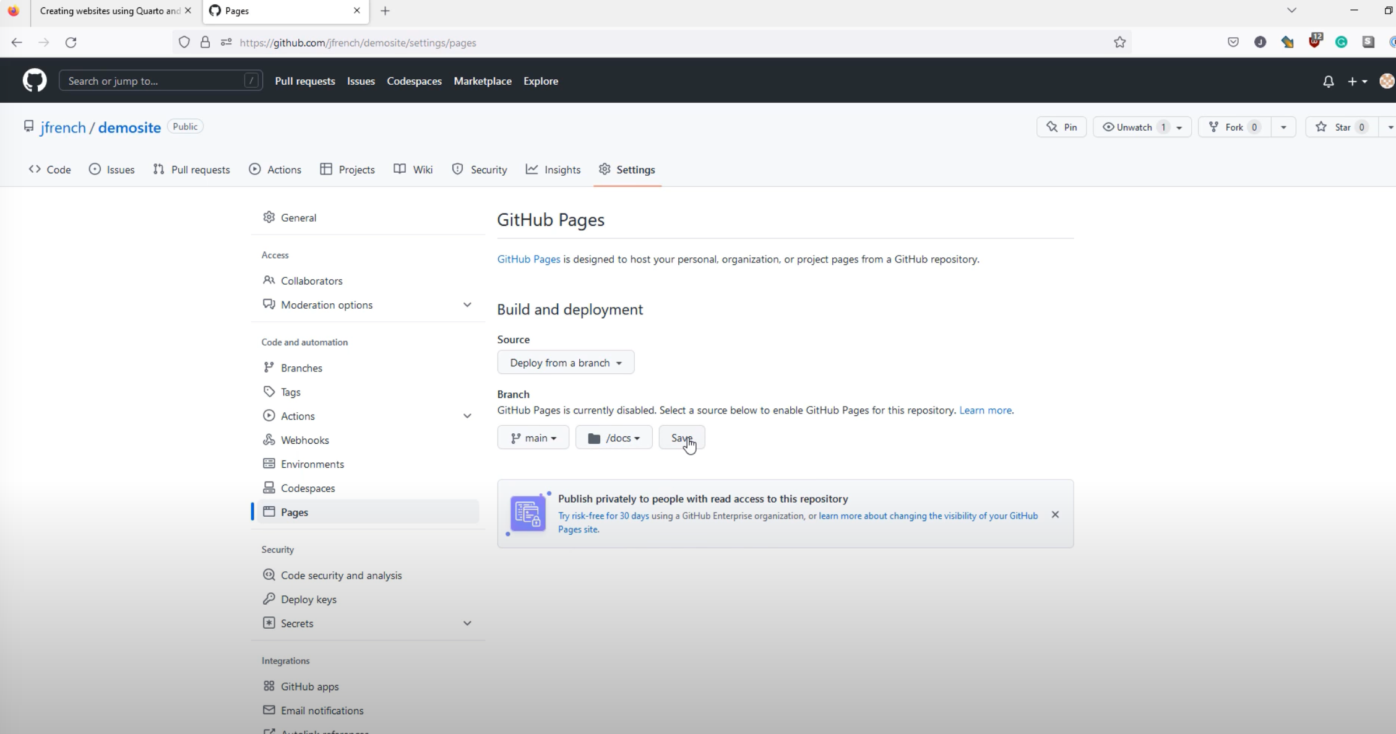The width and height of the screenshot is (1396, 734).
Task: Open Branches settings
Action: (368, 368)
